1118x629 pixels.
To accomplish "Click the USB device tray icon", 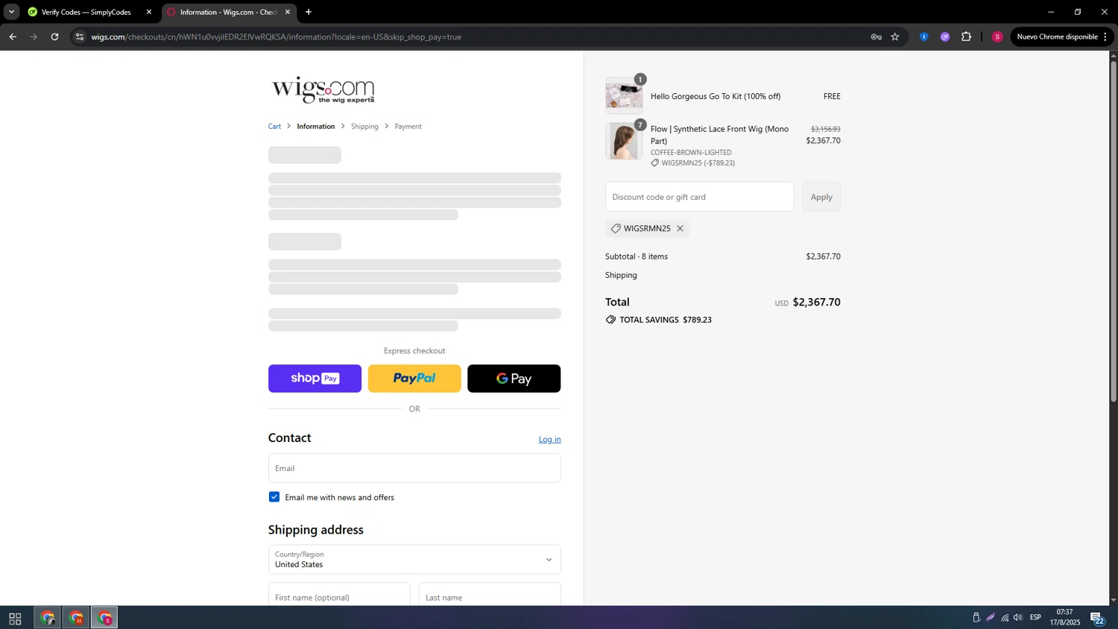I will (976, 617).
